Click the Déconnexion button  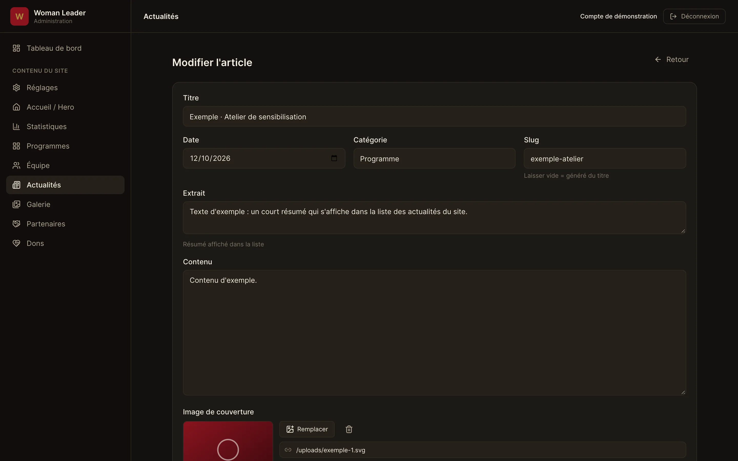click(694, 16)
